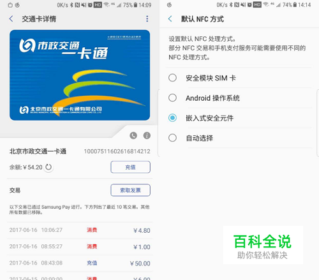This screenshot has width=319, height=280.
Task: Refresh the 余额 balance
Action: [48, 167]
